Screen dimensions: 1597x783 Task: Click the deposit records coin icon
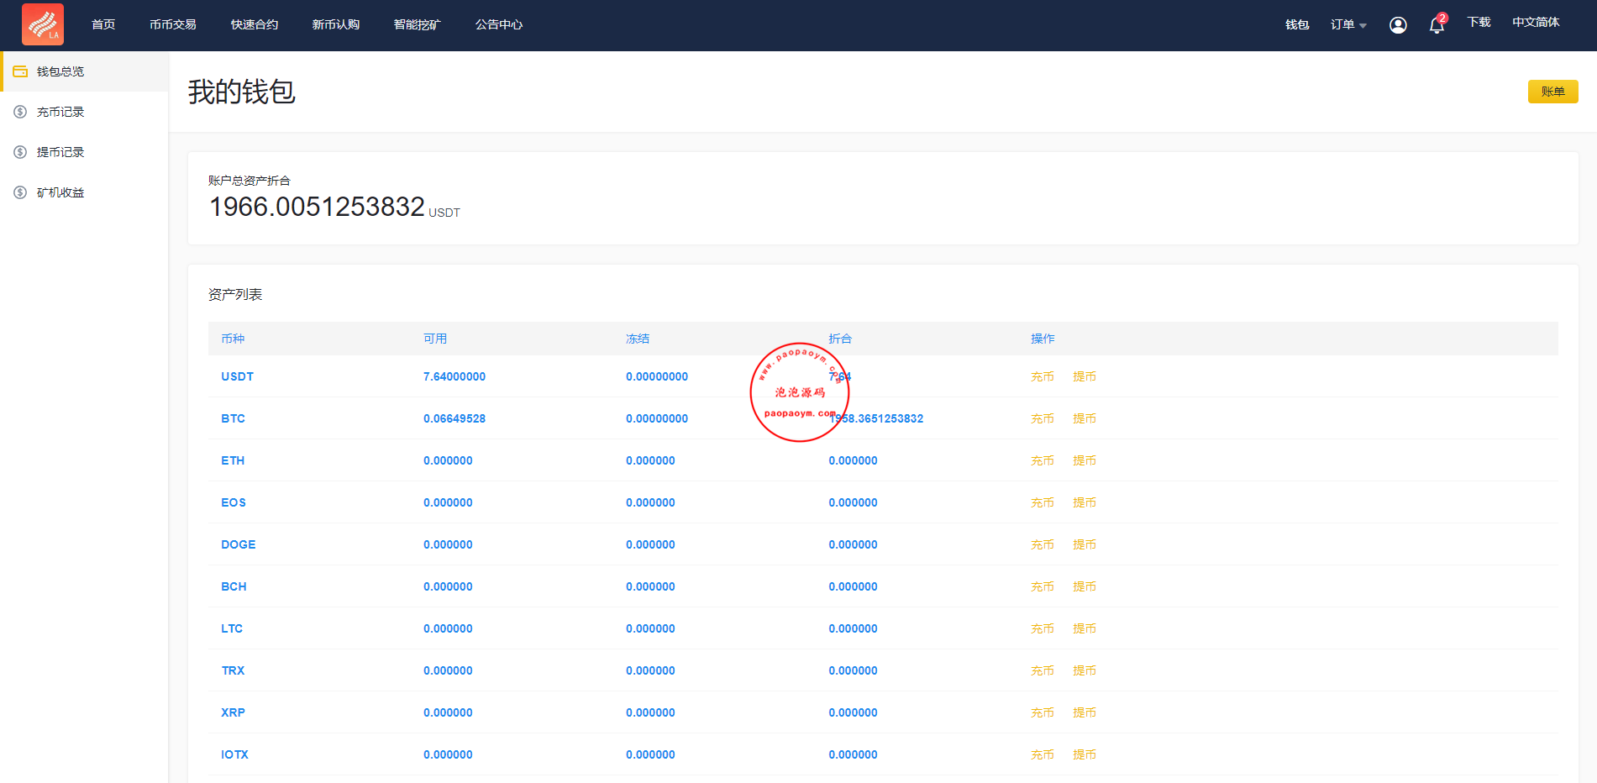coord(20,112)
